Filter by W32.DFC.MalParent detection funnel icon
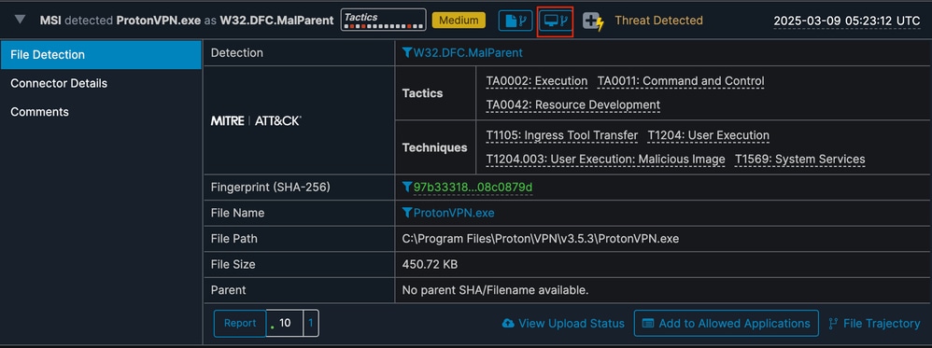 [x=406, y=53]
